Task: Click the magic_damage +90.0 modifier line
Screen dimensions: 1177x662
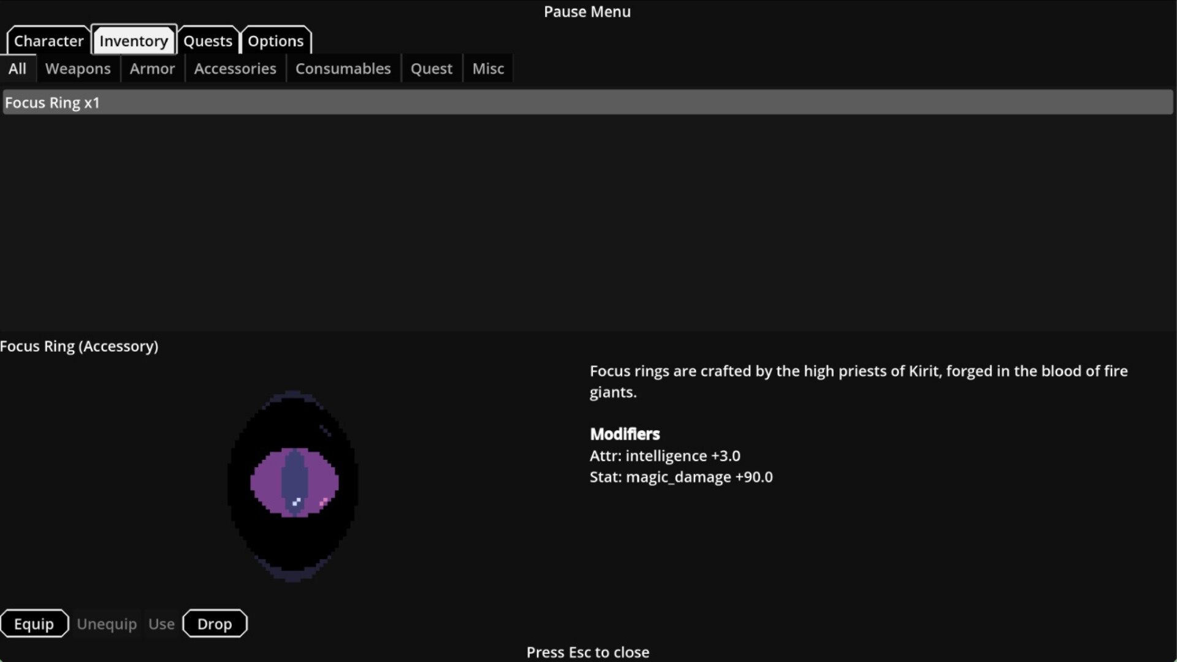Action: point(681,477)
